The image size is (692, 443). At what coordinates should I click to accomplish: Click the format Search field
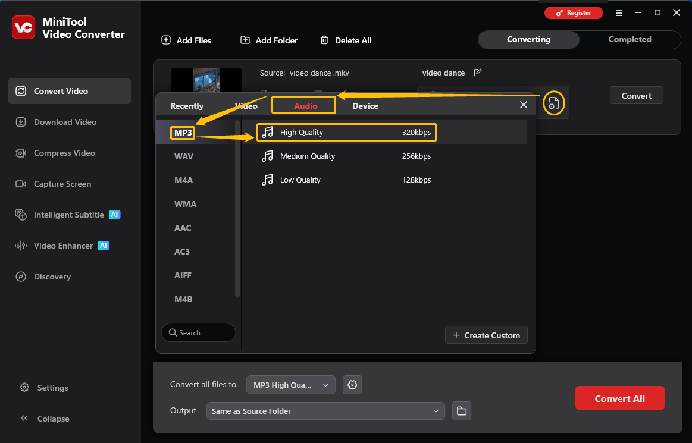[x=199, y=332]
